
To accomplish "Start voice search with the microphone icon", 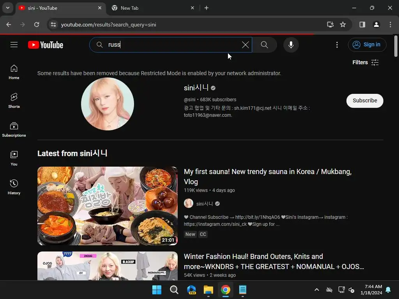I will [291, 45].
